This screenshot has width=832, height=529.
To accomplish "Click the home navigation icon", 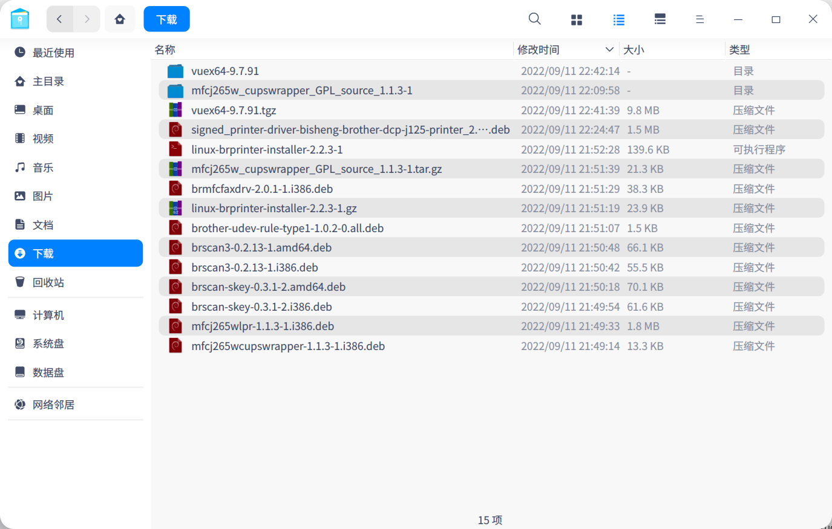I will (x=120, y=19).
